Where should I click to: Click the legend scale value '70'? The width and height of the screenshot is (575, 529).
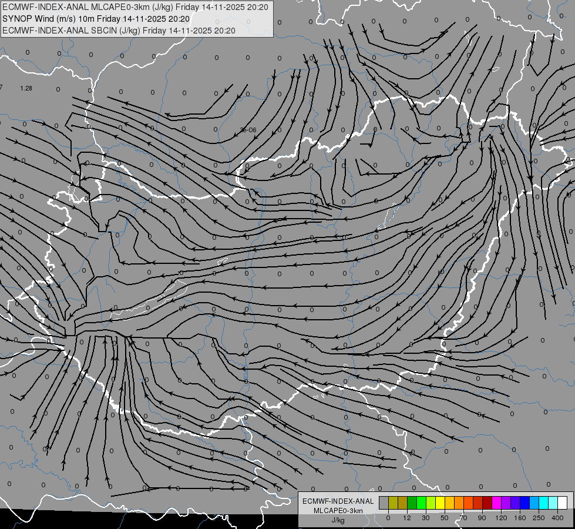pos(463,518)
